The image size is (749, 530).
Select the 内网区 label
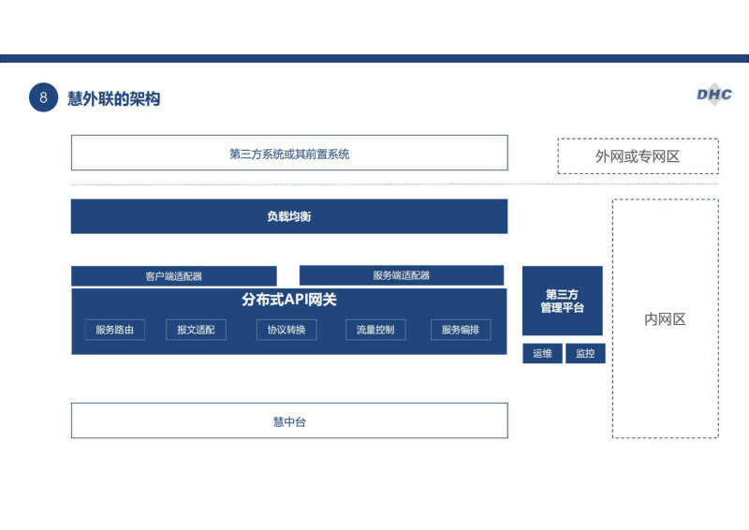coord(665,319)
